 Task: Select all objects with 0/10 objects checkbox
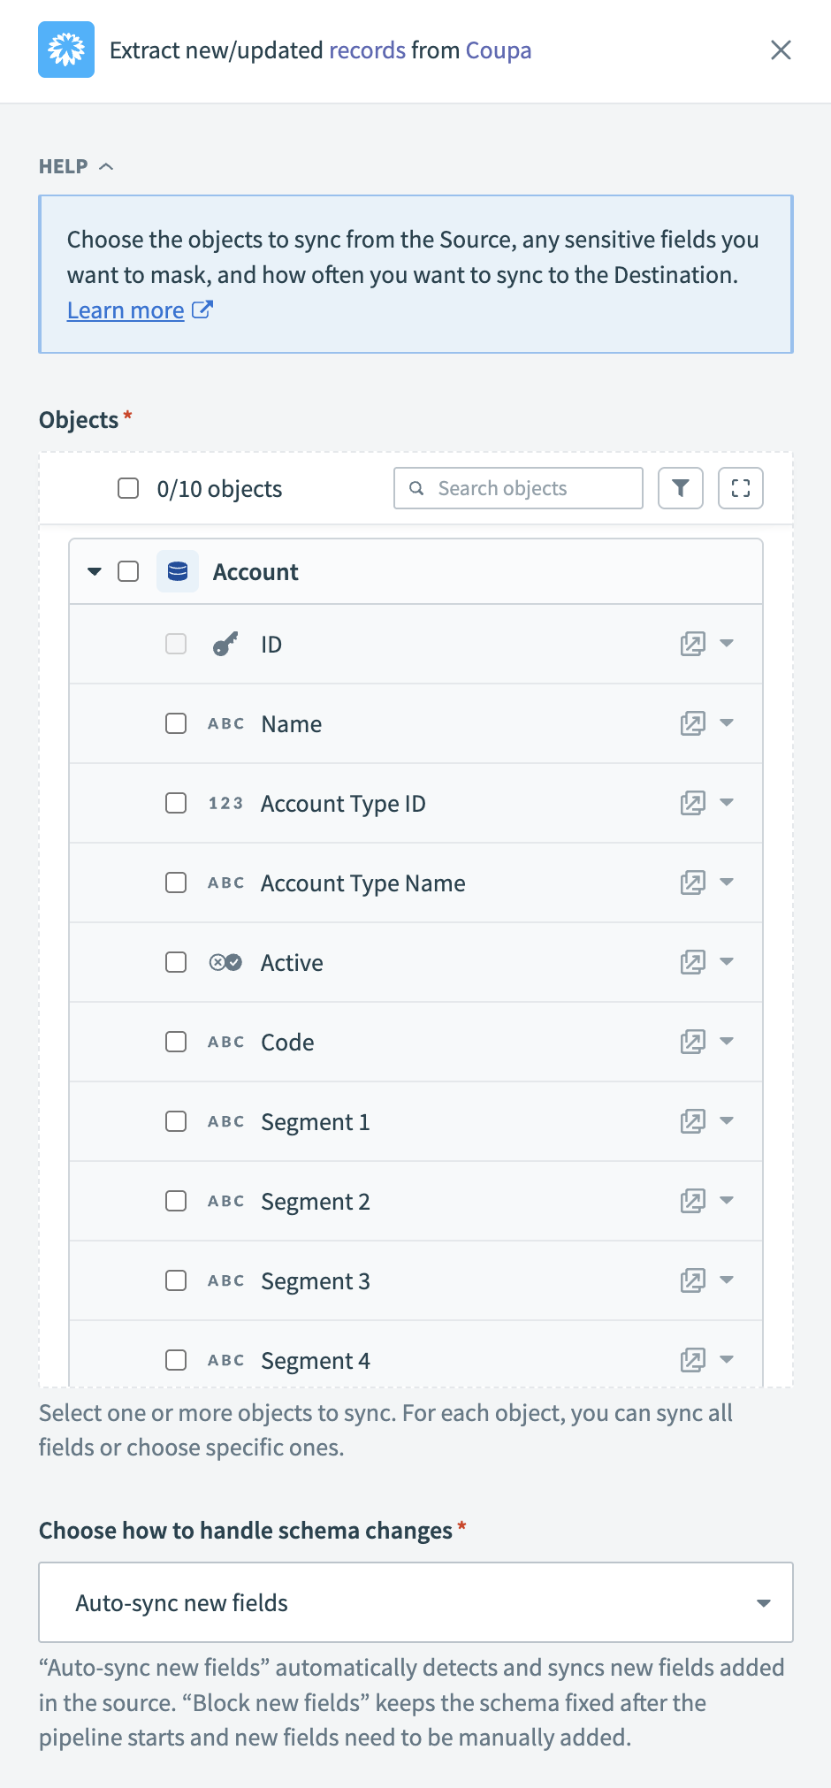128,488
